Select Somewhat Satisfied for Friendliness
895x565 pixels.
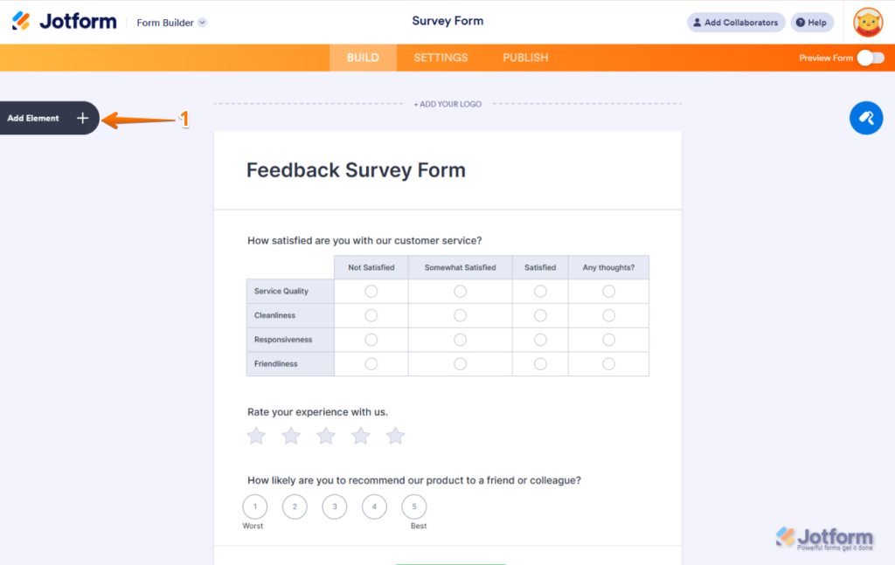click(460, 363)
